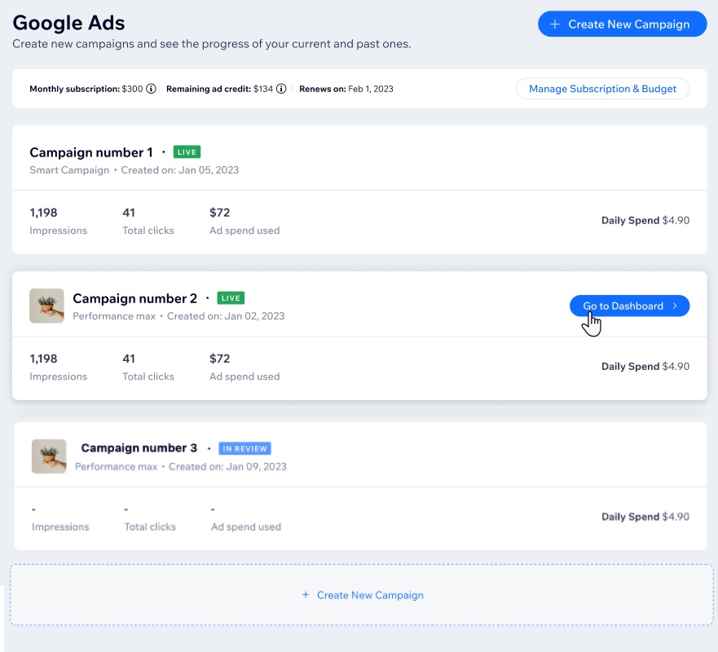Click 'Created on: Jan 02, 2023' text
Viewport: 718px width, 652px height.
click(225, 316)
